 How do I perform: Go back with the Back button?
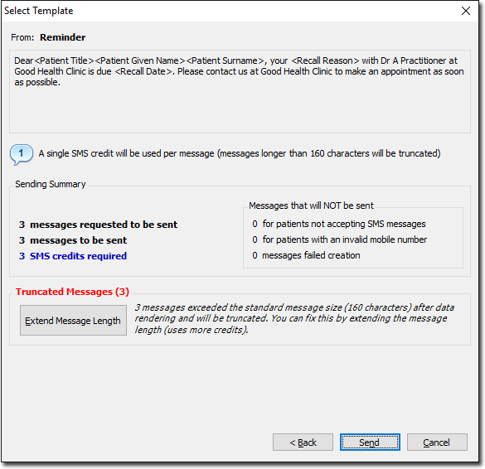[x=303, y=442]
